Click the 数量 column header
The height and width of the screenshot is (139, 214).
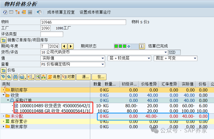click(x=97, y=84)
